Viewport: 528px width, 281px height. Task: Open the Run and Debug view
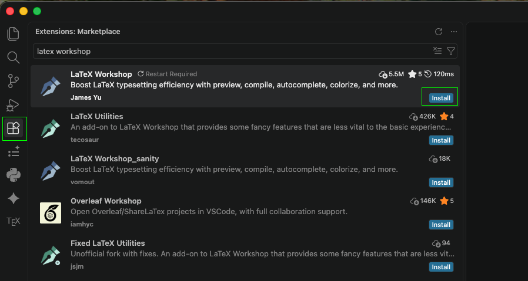click(13, 105)
